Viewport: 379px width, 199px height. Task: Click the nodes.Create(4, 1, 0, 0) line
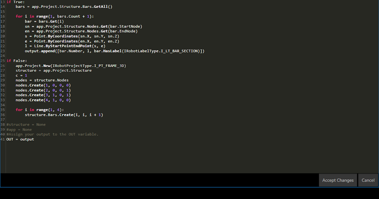tap(43, 100)
